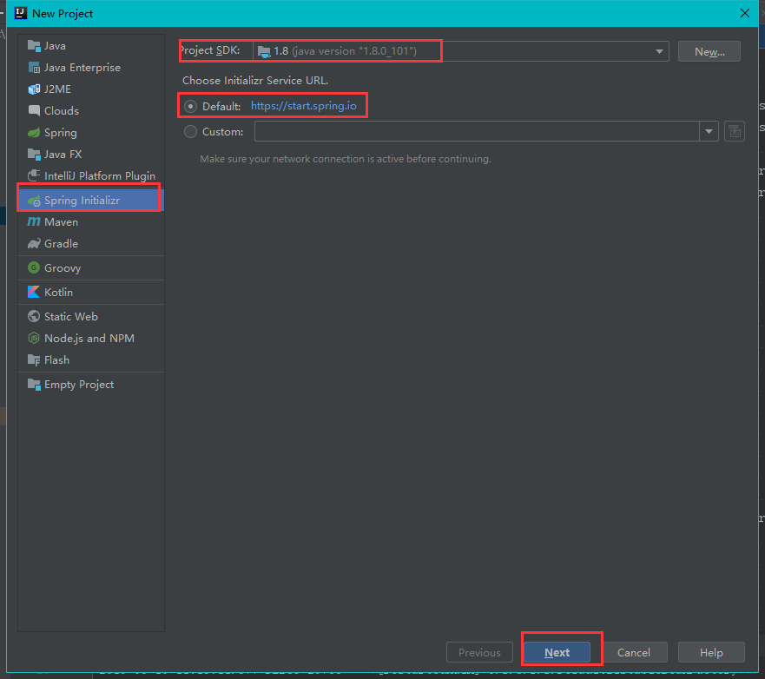Select the Flash entry
This screenshot has width=765, height=679.
(91, 360)
